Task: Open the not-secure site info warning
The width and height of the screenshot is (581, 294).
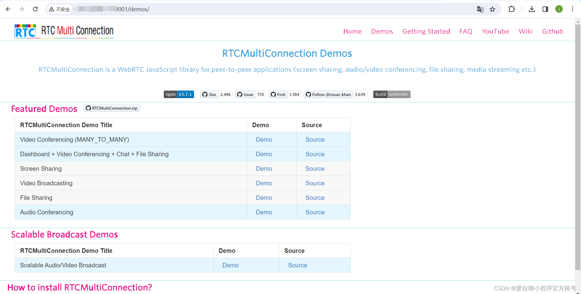Action: tap(59, 9)
